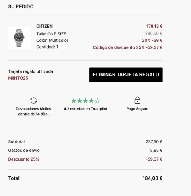Image resolution: width=191 pixels, height=196 pixels.
Task: Click the Devoluciones fáciles dentro de 14 días text
Action: (x=33, y=111)
